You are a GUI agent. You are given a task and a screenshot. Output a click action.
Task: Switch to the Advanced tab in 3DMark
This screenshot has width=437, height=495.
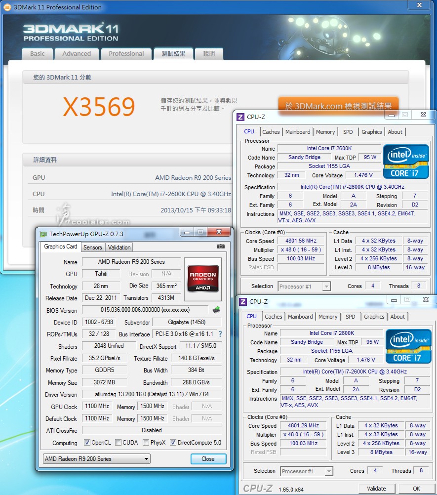point(77,54)
